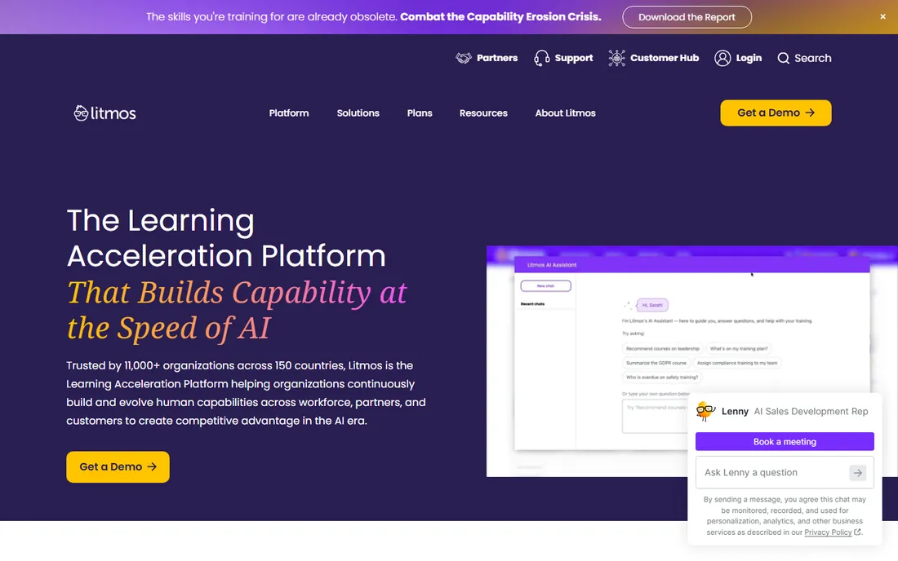Click the Search magnifying glass icon
Viewport: 898px width, 561px height.
[x=784, y=58]
